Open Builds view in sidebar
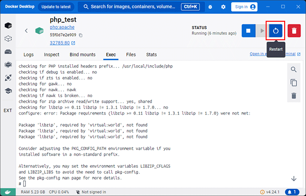The image size is (306, 196). [x=8, y=65]
